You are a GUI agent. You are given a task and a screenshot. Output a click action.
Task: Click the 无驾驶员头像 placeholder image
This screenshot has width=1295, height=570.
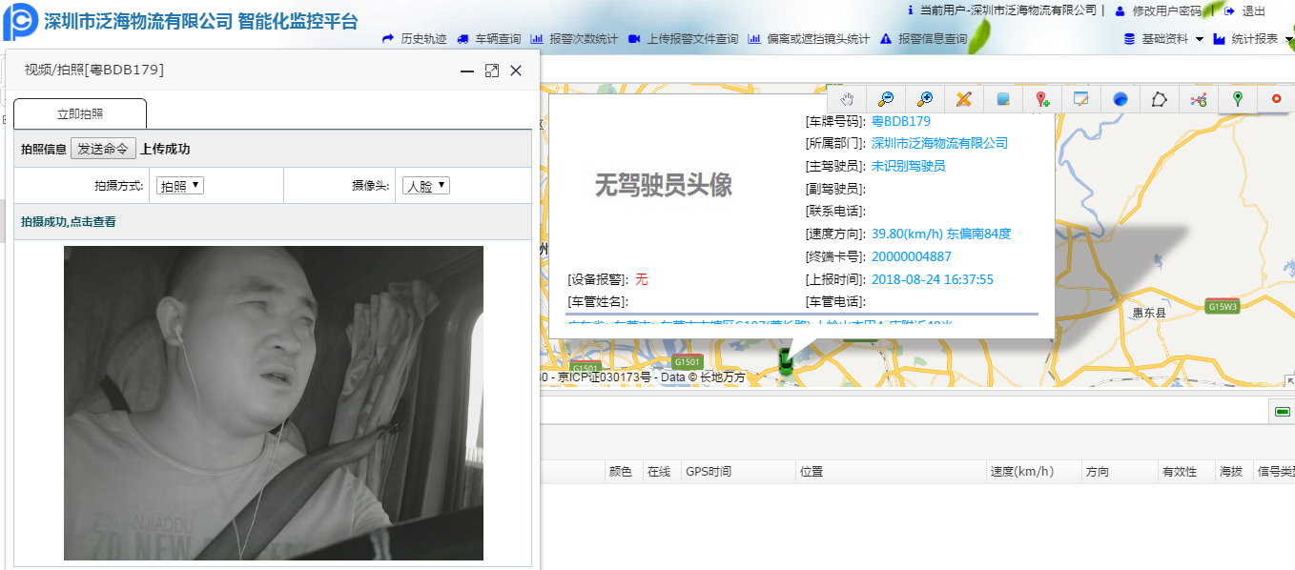point(664,185)
